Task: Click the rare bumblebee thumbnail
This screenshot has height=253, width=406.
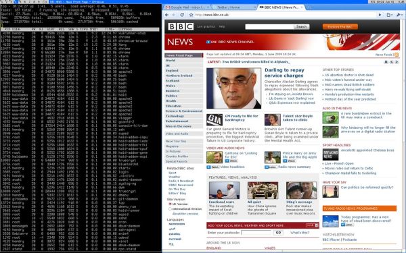Action: (330, 117)
